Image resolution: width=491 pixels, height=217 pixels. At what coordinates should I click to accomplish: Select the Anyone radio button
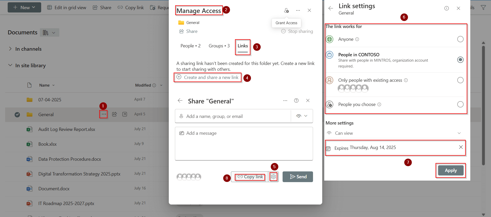[460, 39]
